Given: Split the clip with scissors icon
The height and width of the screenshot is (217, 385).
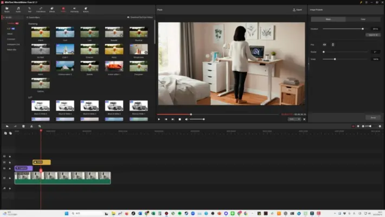Looking at the screenshot, I should click(x=31, y=126).
